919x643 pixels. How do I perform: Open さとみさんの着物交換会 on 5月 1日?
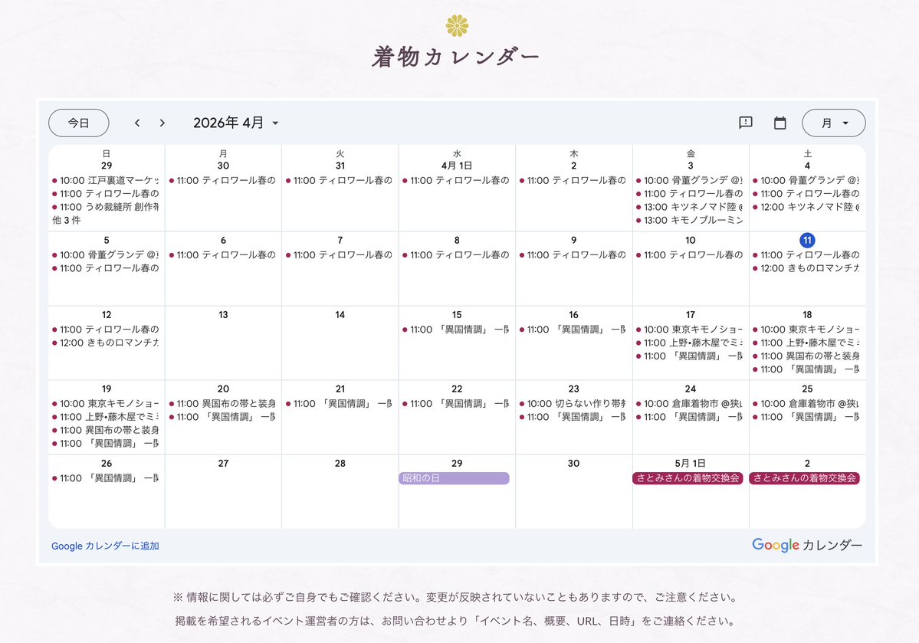(688, 478)
